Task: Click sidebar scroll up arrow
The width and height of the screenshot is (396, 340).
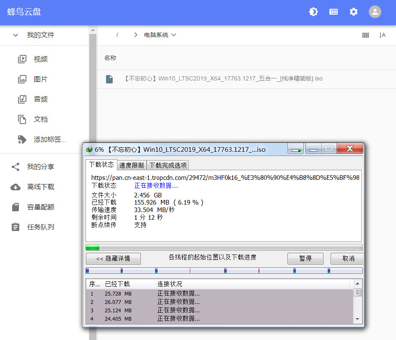Action: 93,30
